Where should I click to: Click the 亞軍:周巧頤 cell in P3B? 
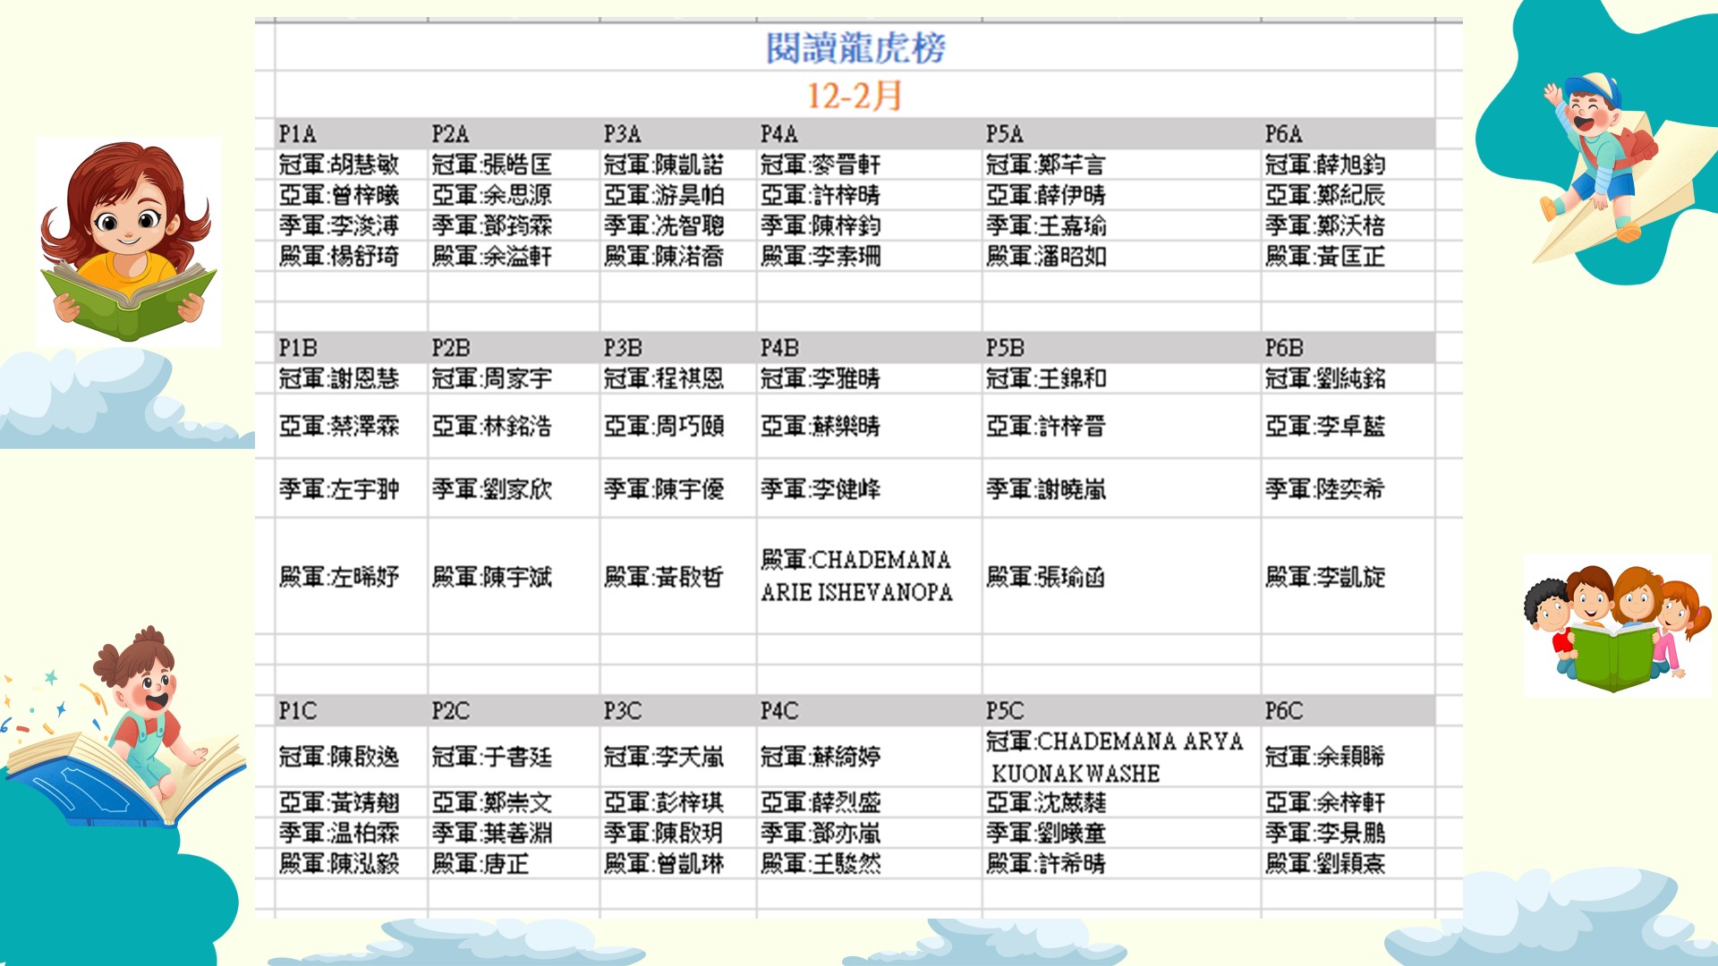[664, 427]
